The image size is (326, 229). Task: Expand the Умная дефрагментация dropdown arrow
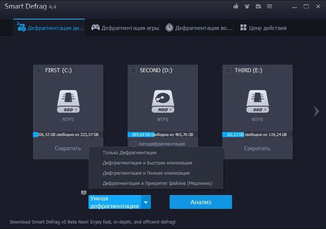(146, 202)
